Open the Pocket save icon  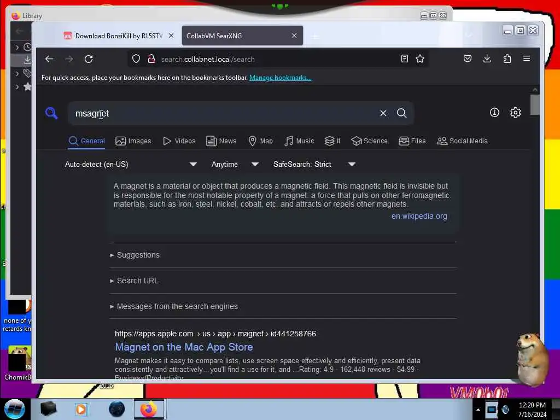[467, 59]
